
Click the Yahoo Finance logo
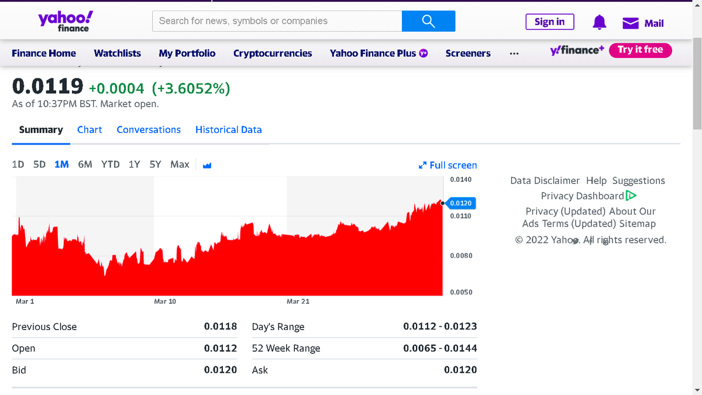tap(65, 21)
